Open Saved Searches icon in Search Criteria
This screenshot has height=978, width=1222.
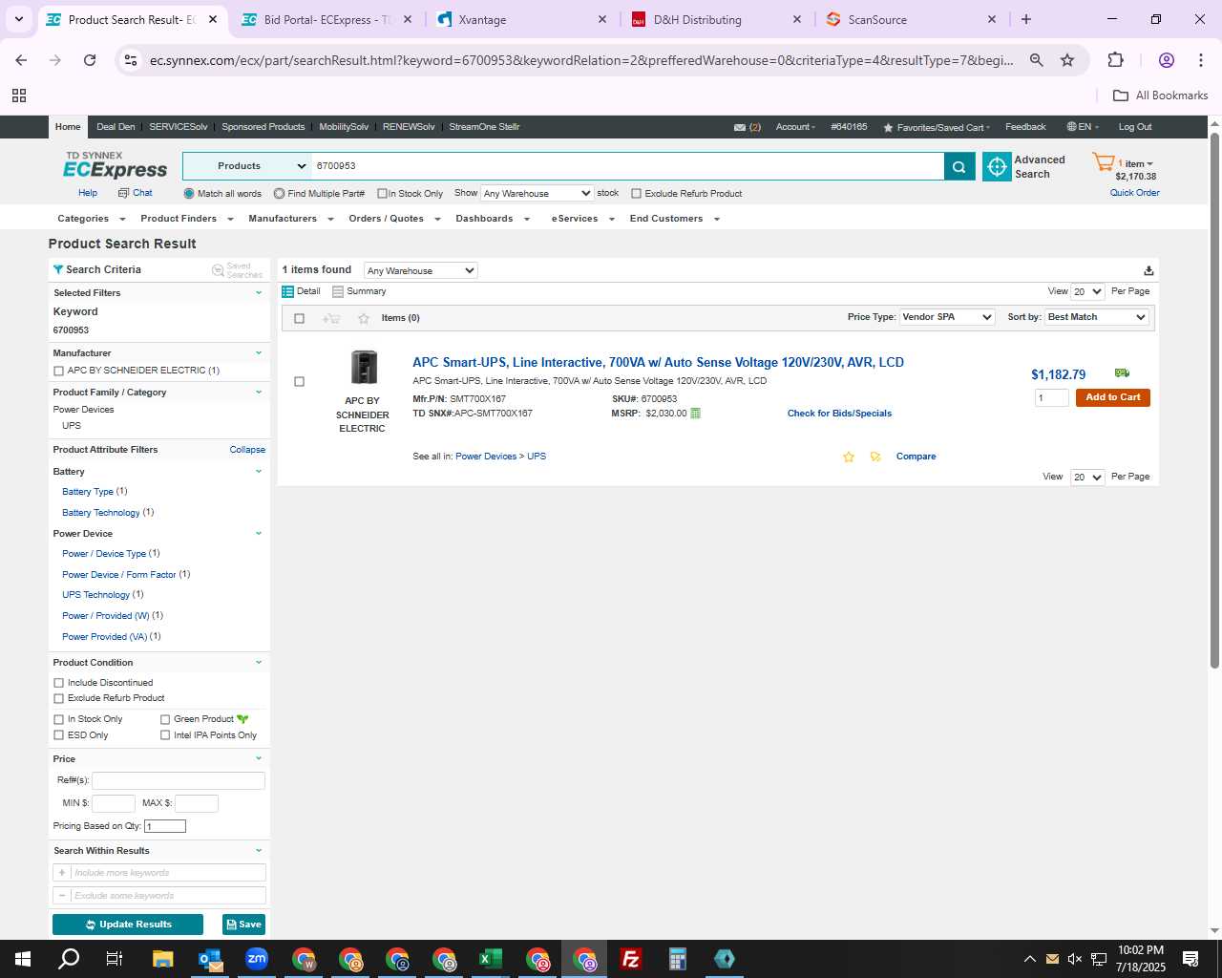(x=218, y=270)
